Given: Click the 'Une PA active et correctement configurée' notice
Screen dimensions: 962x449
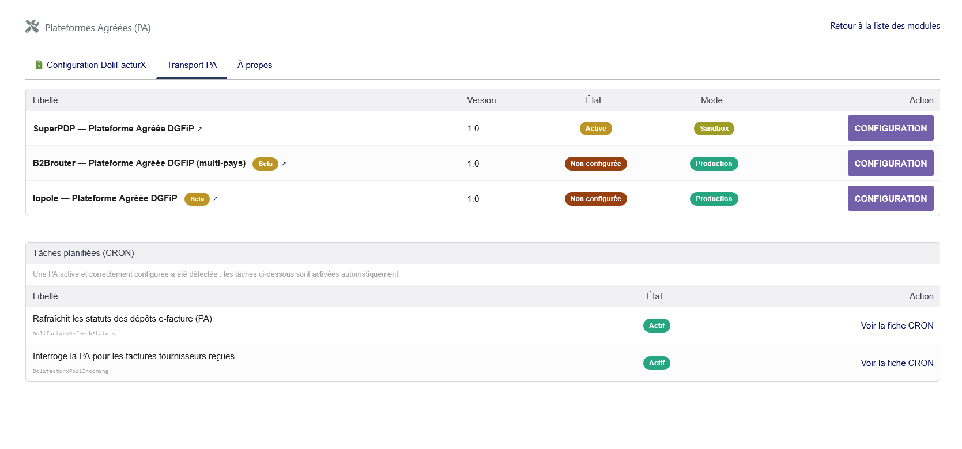Looking at the screenshot, I should coord(216,274).
